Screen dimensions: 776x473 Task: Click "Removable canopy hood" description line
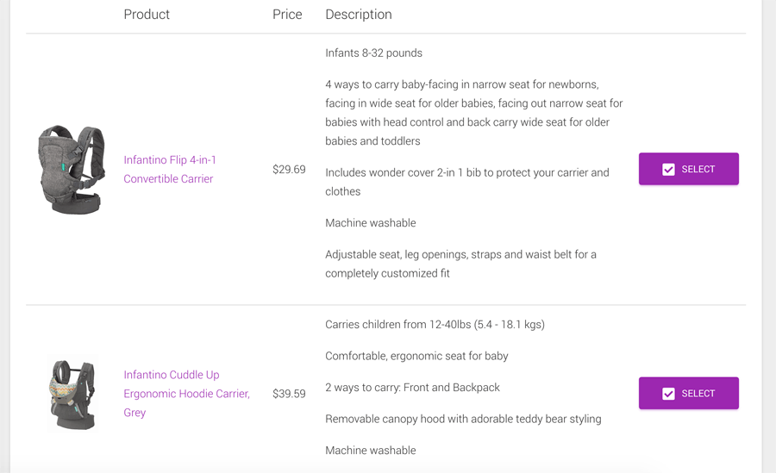463,419
